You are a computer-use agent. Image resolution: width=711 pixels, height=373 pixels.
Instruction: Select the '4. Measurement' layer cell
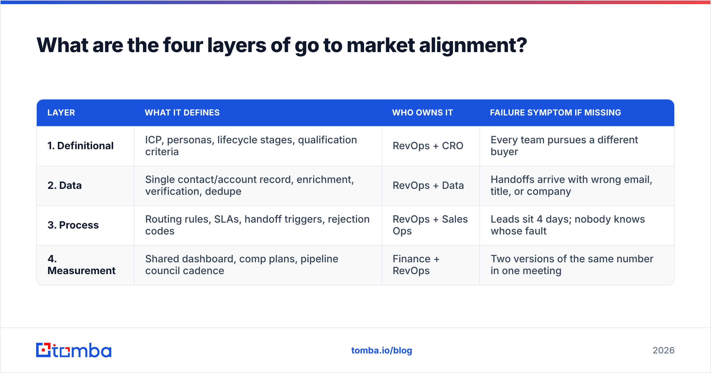coord(85,265)
